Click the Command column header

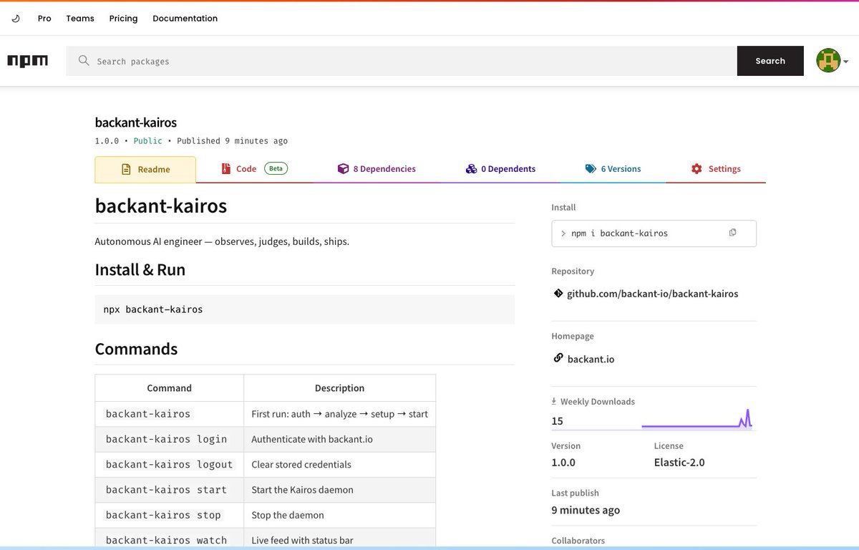pos(169,388)
